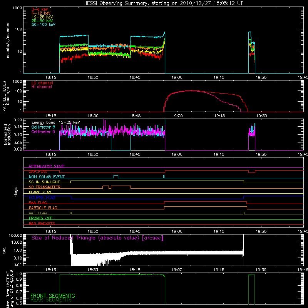The image size is (308, 308).
Task: Click the NON_SOLAR_EVENT pulse near 18:38
Action: pos(116,176)
